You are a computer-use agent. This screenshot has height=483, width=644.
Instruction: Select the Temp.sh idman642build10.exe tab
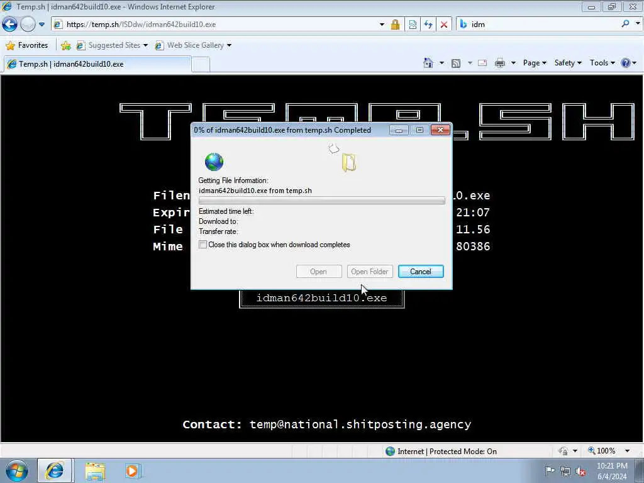(97, 64)
